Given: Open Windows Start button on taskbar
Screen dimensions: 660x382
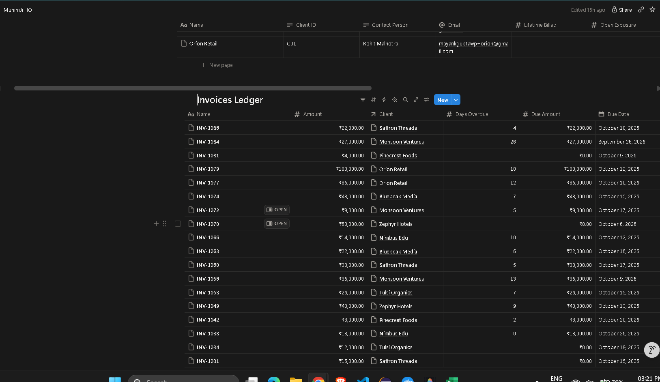Looking at the screenshot, I should 115,380.
